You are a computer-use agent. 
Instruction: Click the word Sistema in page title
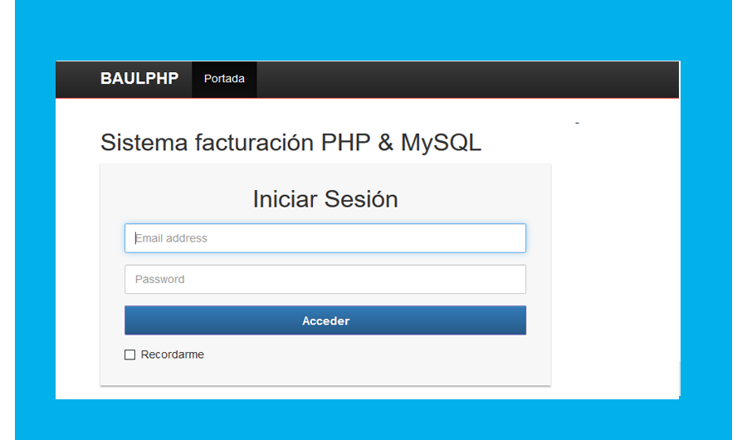pyautogui.click(x=144, y=143)
